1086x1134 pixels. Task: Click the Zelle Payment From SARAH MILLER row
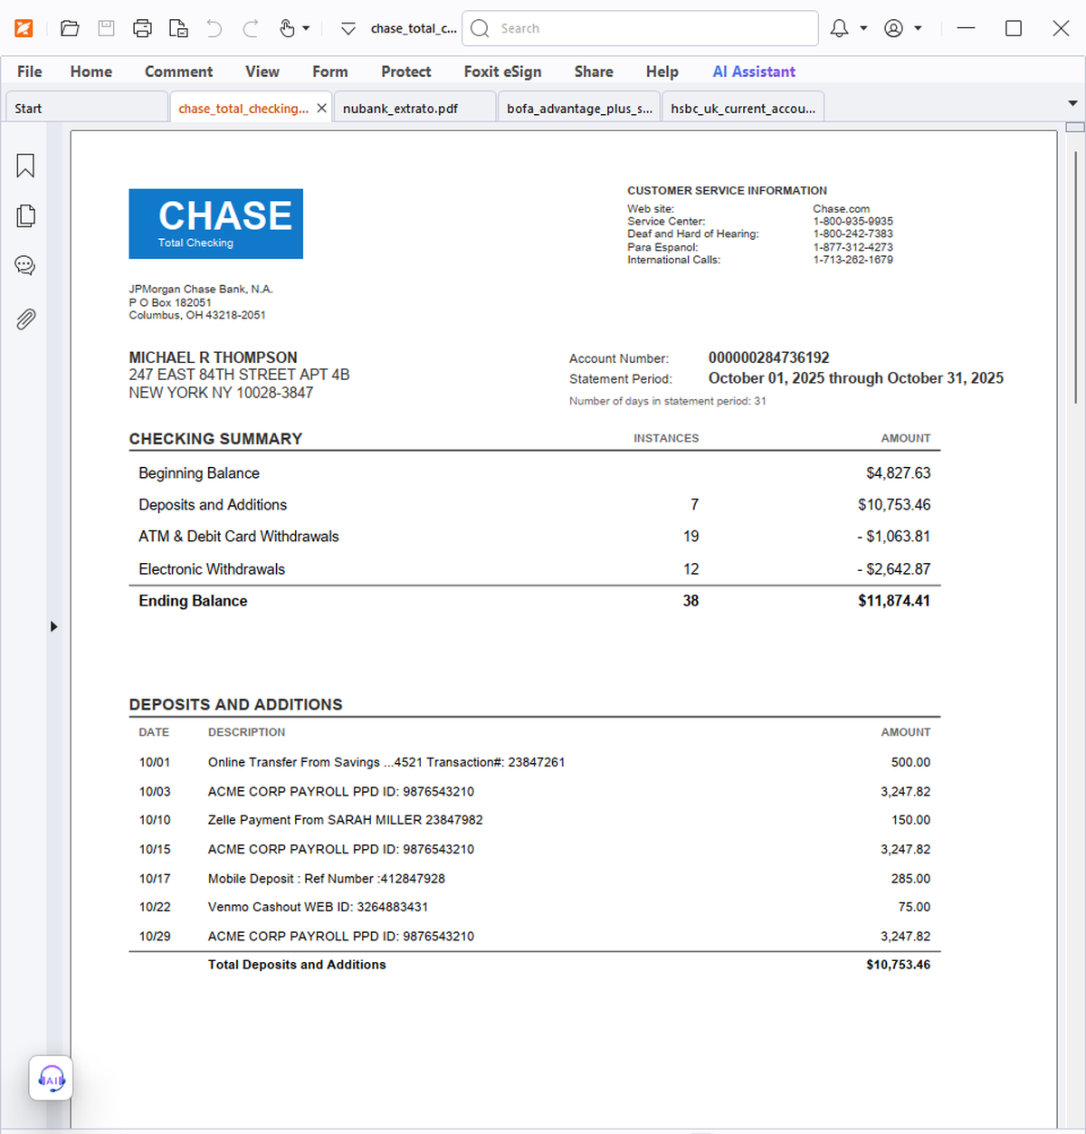(534, 820)
